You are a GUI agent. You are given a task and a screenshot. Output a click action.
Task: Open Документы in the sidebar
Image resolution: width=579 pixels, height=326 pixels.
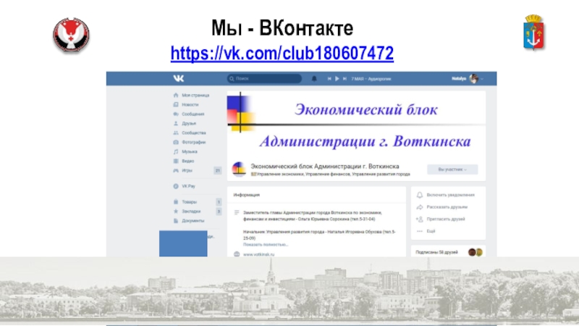(x=193, y=221)
